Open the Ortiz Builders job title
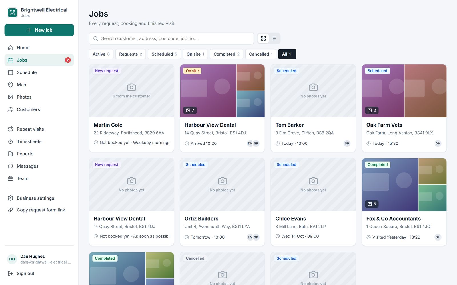457x285 pixels. point(201,219)
